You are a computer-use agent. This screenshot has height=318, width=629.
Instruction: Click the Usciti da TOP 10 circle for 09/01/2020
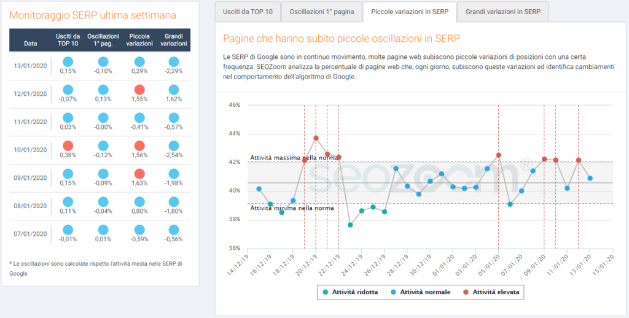coord(68,174)
